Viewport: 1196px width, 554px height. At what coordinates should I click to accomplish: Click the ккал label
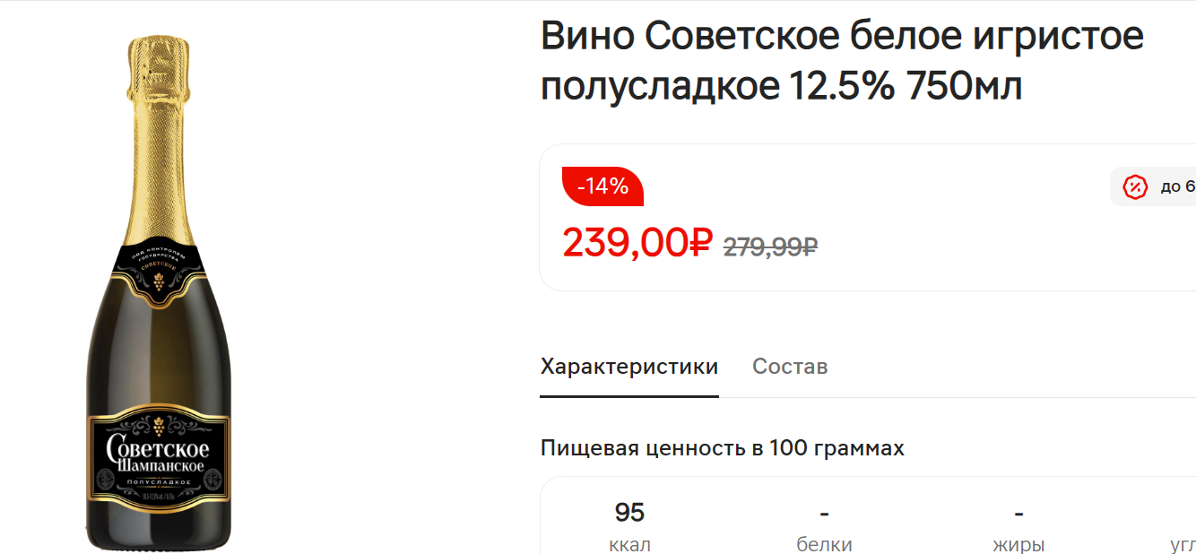point(629,544)
